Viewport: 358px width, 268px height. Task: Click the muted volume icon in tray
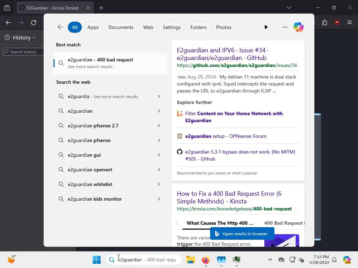coord(301,260)
